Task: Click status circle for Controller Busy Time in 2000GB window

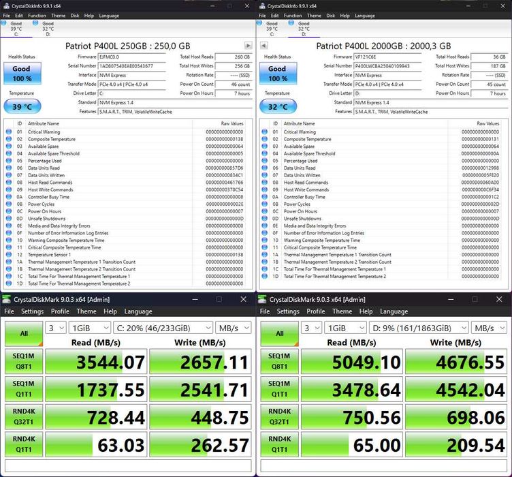Action: point(264,197)
